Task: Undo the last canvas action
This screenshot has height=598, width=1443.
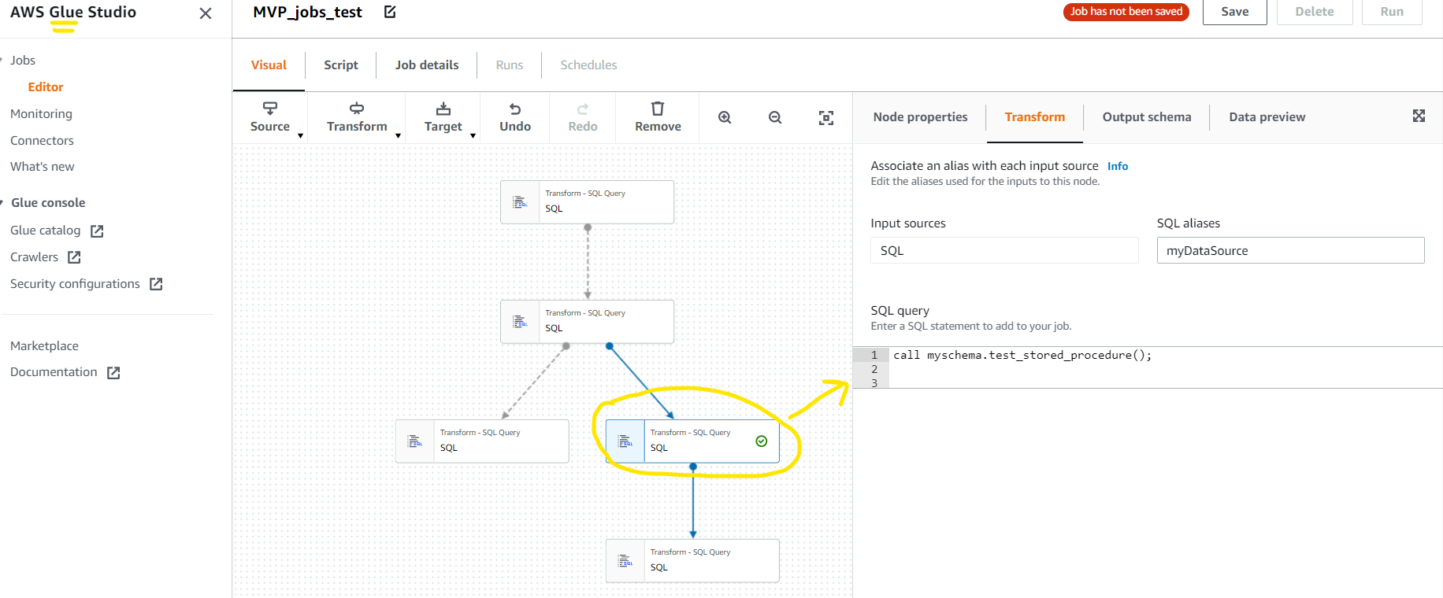Action: [x=515, y=117]
